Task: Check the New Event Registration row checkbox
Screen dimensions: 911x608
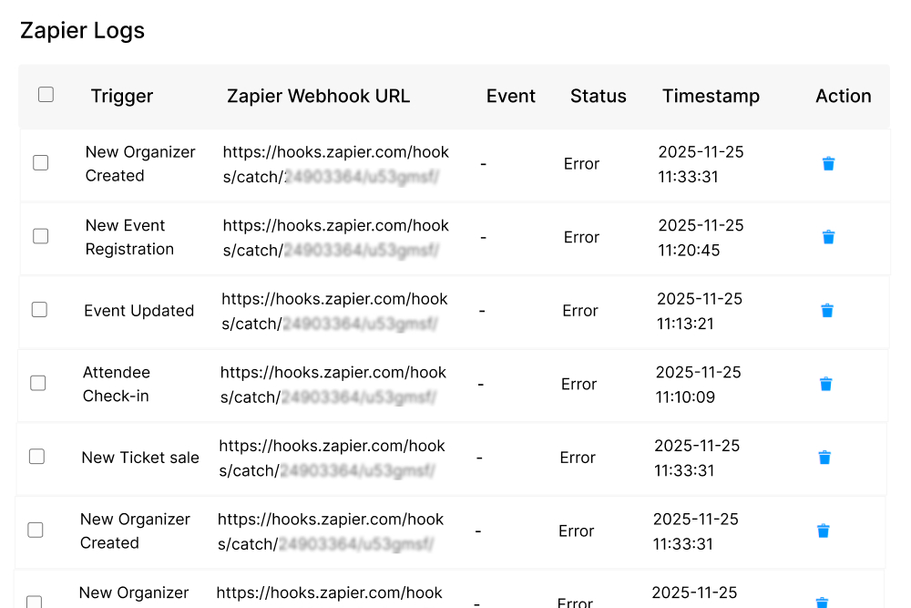Action: 40,235
